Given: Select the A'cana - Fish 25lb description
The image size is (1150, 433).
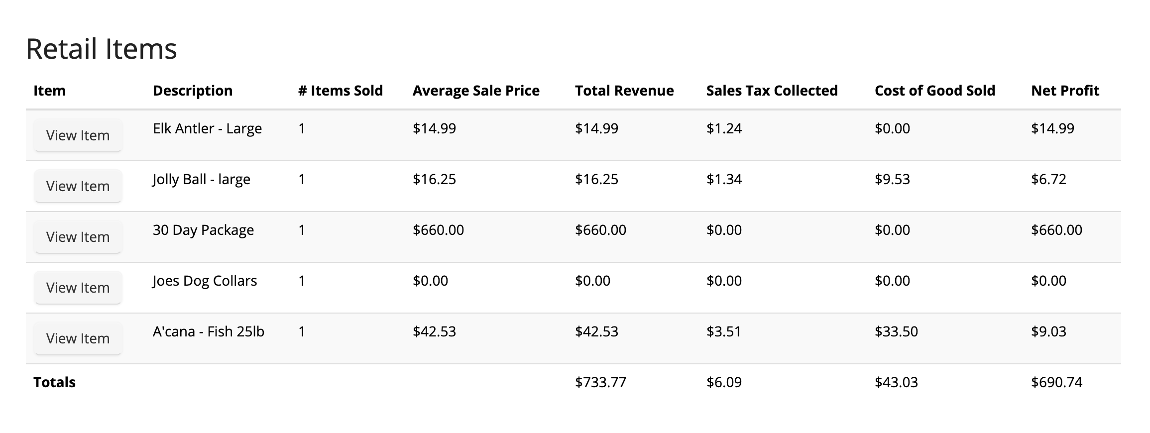Looking at the screenshot, I should tap(209, 331).
